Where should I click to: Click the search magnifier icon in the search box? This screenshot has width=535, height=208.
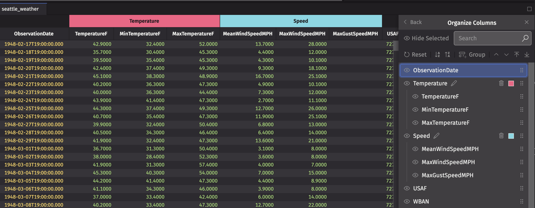[524, 38]
